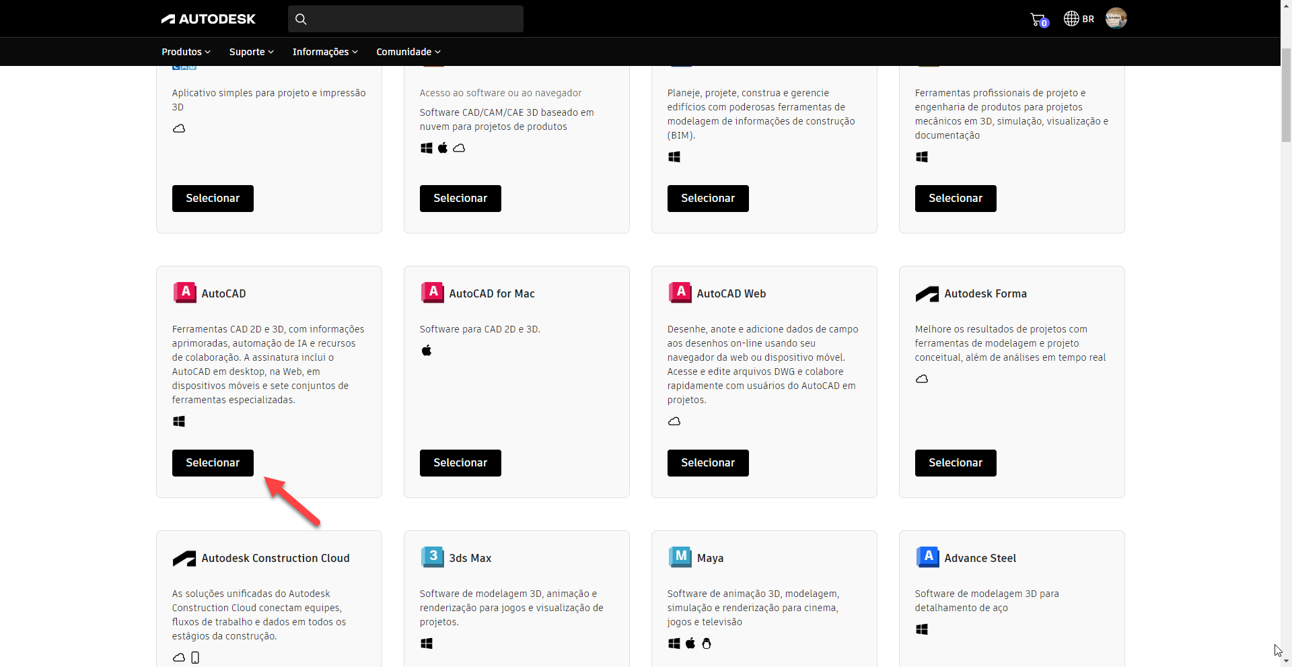
Task: Click the 'Autodesk Construction Cloud' title text
Action: click(x=275, y=558)
